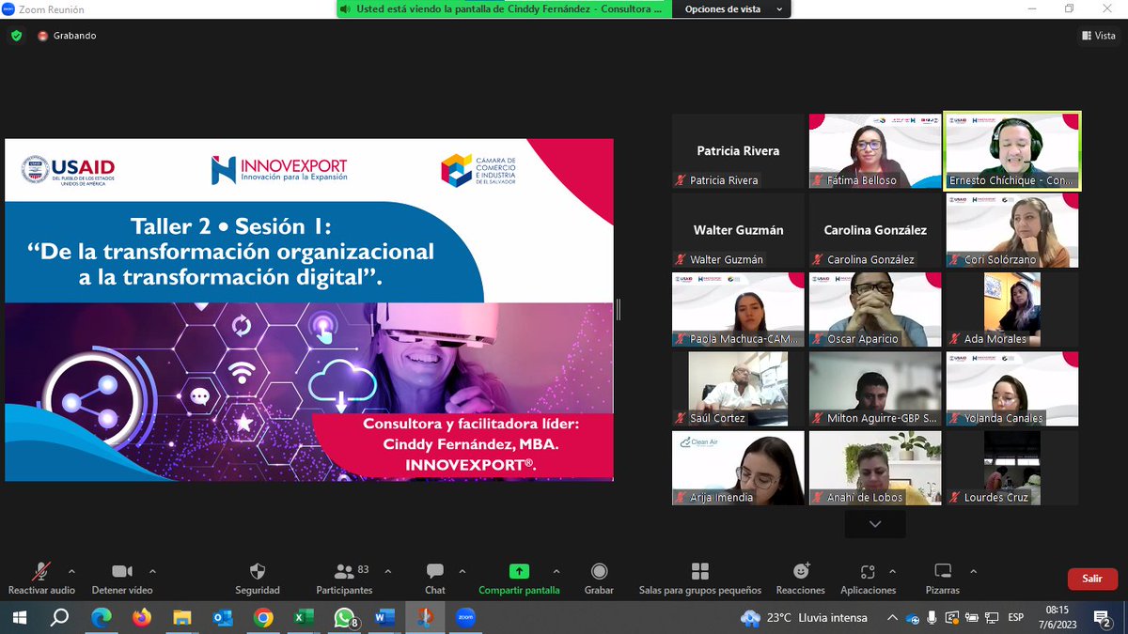Screen dimensions: 1128x634
Task: Expand the arrow next to Chat
Action: point(462,570)
